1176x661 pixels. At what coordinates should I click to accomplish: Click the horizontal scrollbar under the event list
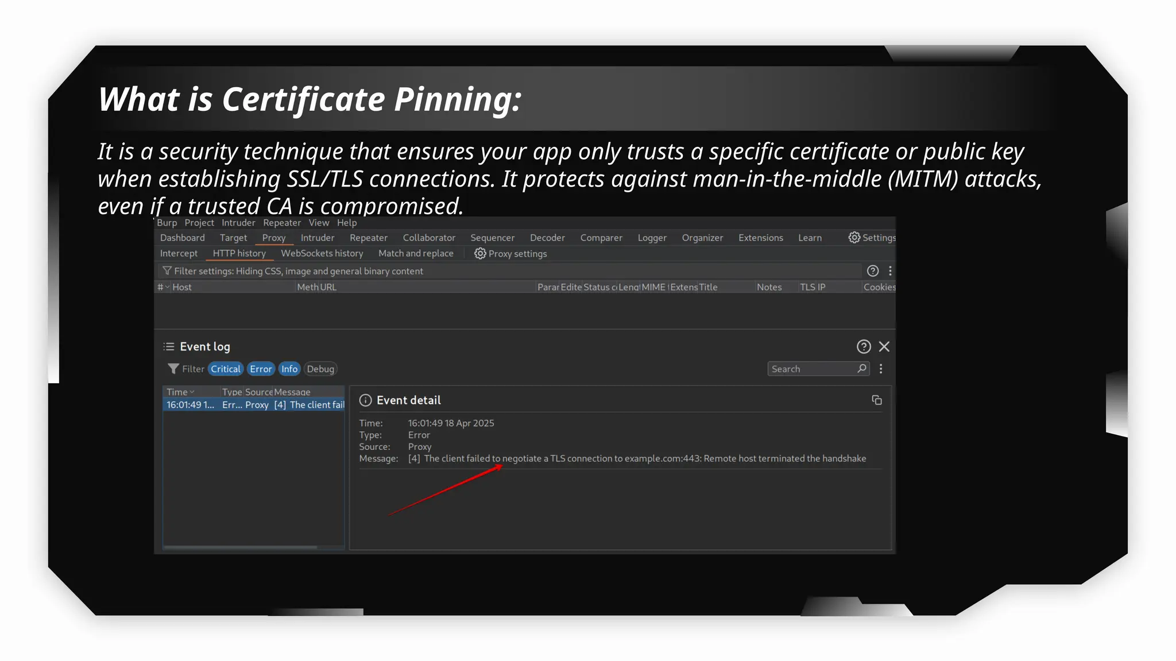click(241, 547)
